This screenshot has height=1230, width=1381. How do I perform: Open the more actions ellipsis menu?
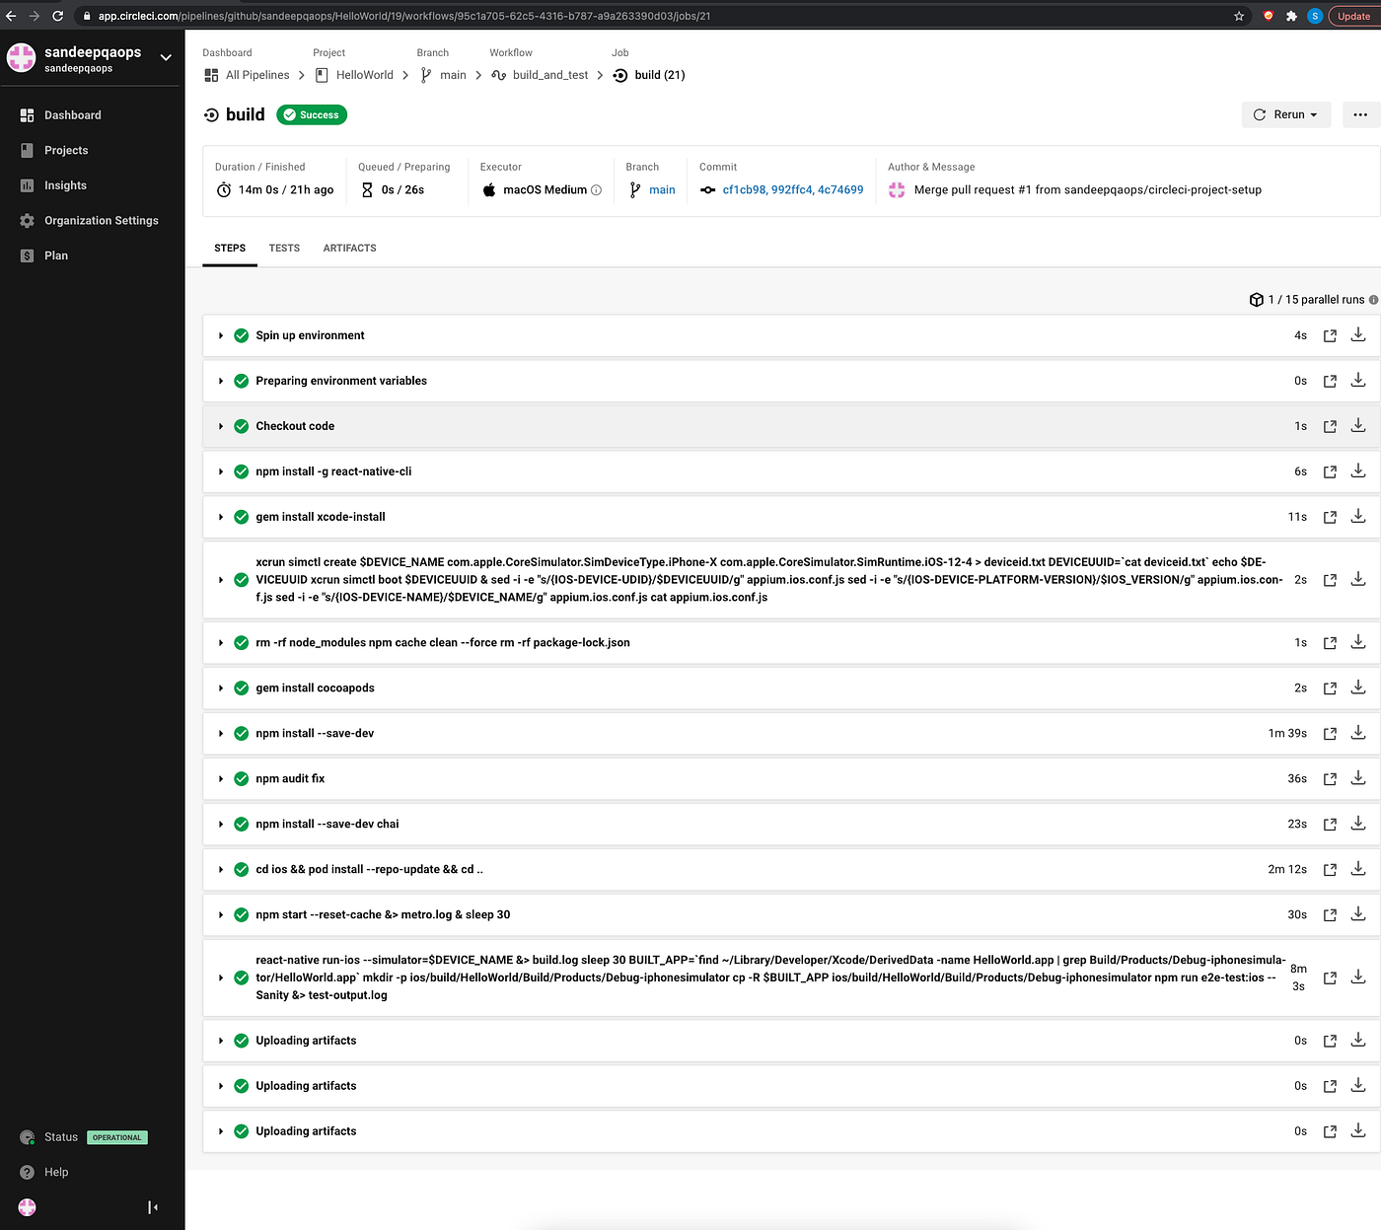[x=1360, y=114]
